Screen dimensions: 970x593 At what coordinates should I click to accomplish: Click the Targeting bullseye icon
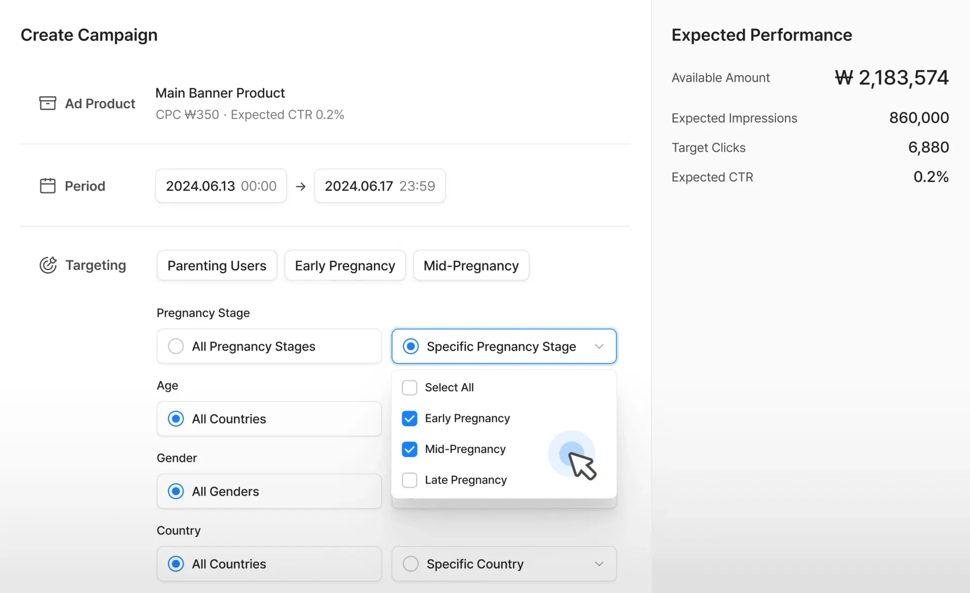(x=48, y=265)
